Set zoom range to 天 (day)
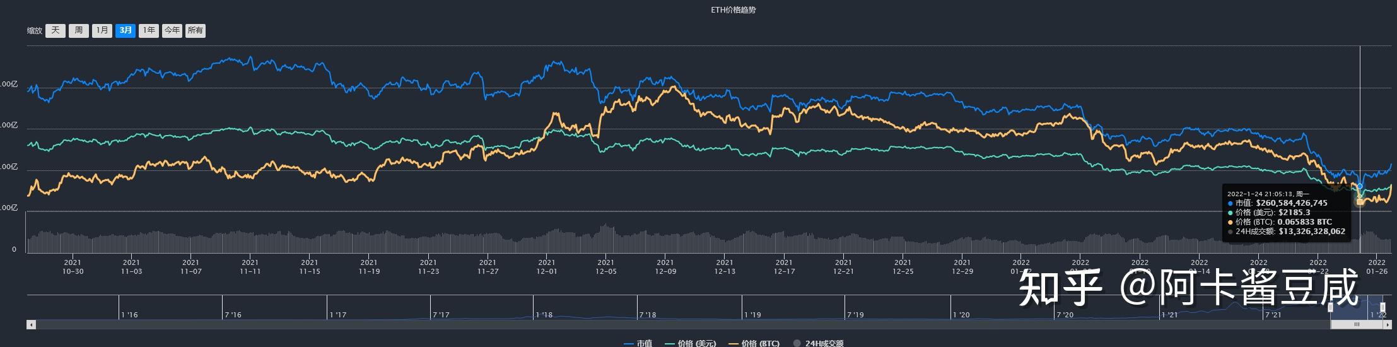The width and height of the screenshot is (1397, 347). [56, 30]
